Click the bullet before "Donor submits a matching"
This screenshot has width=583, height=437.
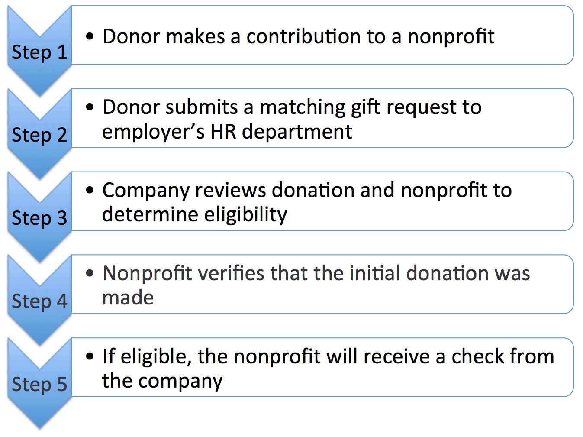click(x=90, y=107)
